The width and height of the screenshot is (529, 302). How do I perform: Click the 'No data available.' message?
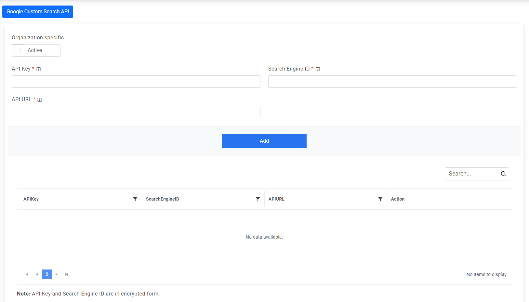pyautogui.click(x=264, y=237)
